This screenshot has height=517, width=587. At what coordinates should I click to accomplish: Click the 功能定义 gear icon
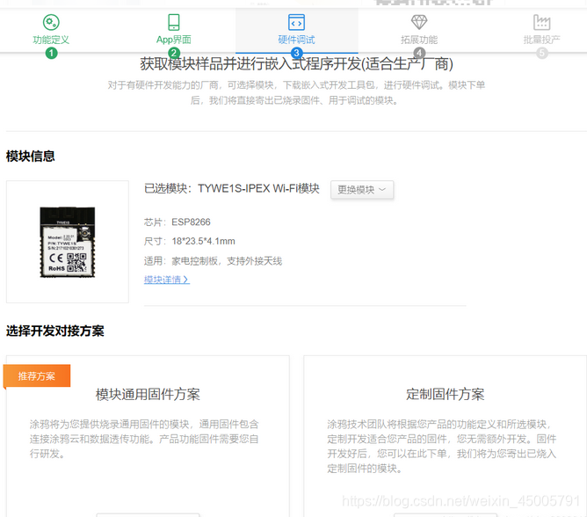click(x=51, y=22)
